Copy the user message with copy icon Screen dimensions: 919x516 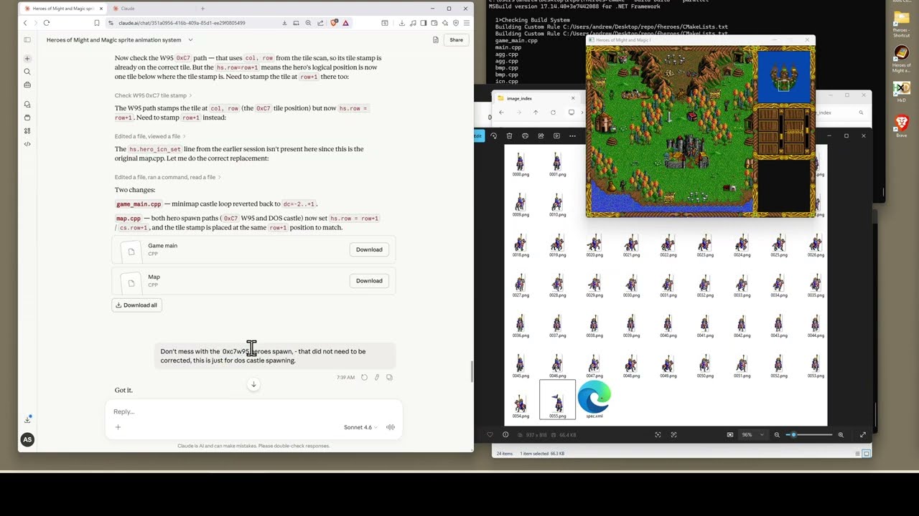[389, 377]
